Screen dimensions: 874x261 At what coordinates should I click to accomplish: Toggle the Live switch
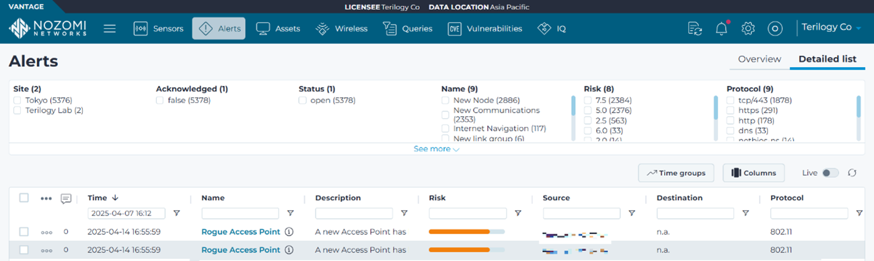coord(830,173)
